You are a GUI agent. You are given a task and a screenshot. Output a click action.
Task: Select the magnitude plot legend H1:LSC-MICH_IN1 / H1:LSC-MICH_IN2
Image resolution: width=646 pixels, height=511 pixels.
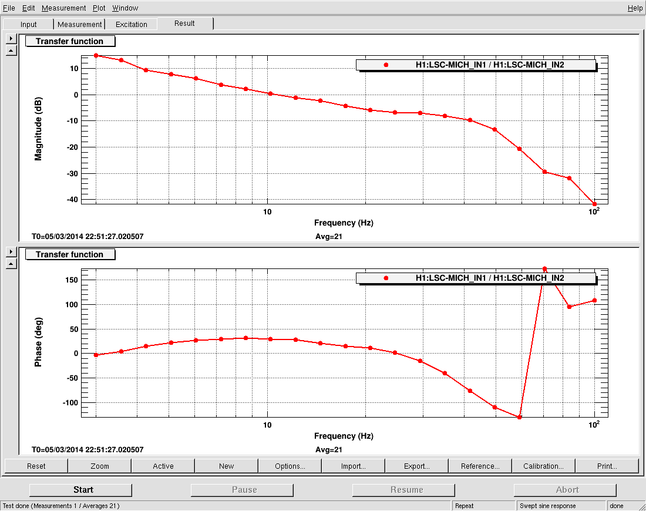[x=476, y=65]
